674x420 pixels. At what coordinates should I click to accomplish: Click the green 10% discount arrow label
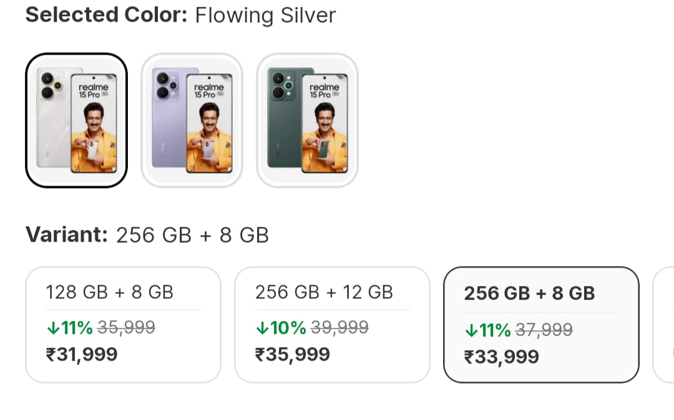coord(280,327)
